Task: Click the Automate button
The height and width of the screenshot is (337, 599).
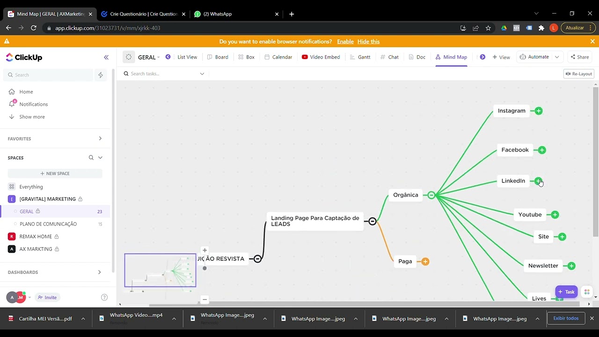Action: pyautogui.click(x=534, y=57)
